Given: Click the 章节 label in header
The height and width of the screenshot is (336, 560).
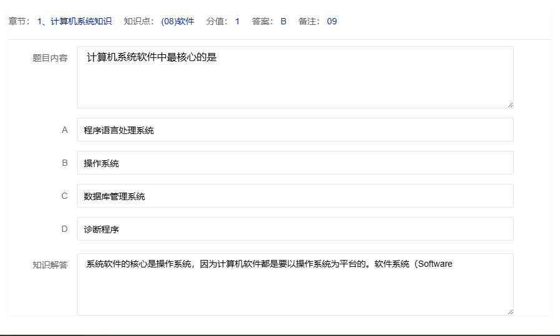Looking at the screenshot, I should [x=17, y=22].
